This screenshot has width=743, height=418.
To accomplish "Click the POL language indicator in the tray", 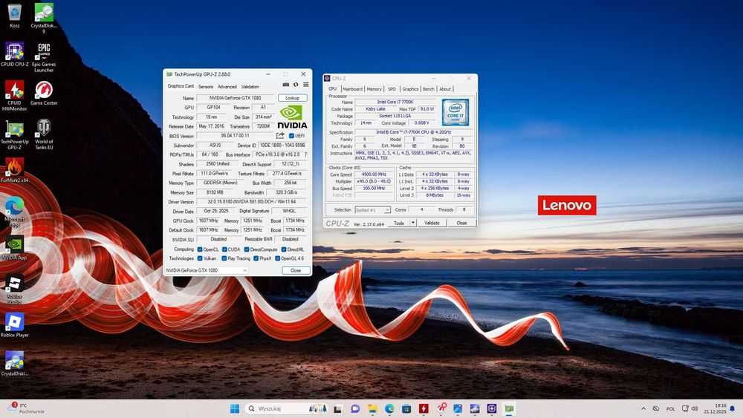I will pyautogui.click(x=670, y=408).
